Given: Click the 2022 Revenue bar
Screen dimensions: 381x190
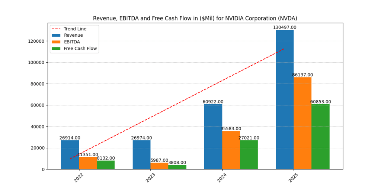Looking at the screenshot, I should click(x=70, y=155).
